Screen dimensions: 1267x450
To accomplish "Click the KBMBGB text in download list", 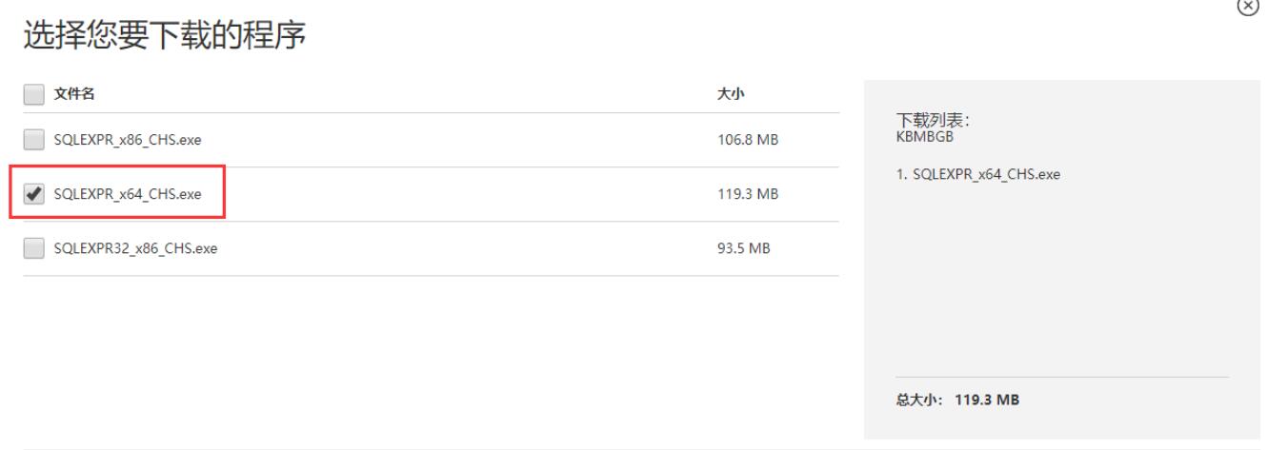I will (916, 137).
